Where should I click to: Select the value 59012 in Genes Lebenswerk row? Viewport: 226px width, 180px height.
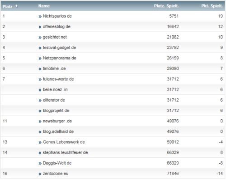[173, 142]
